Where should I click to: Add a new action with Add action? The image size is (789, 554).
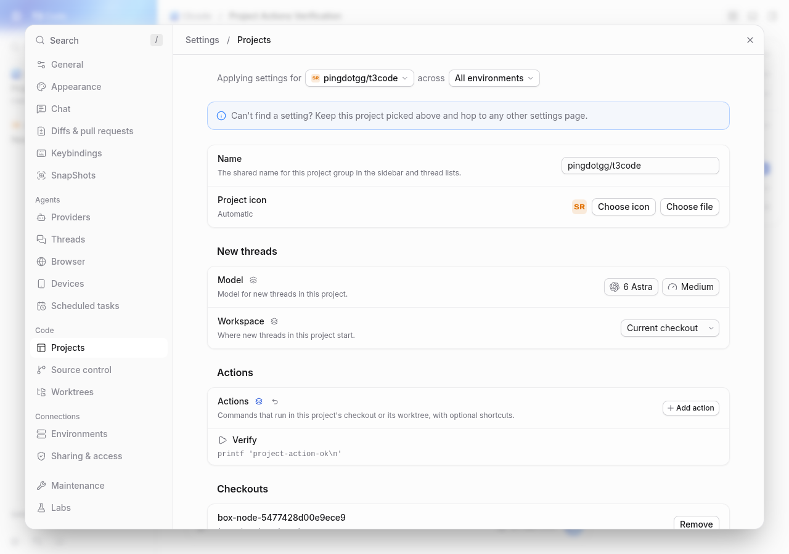[691, 408]
